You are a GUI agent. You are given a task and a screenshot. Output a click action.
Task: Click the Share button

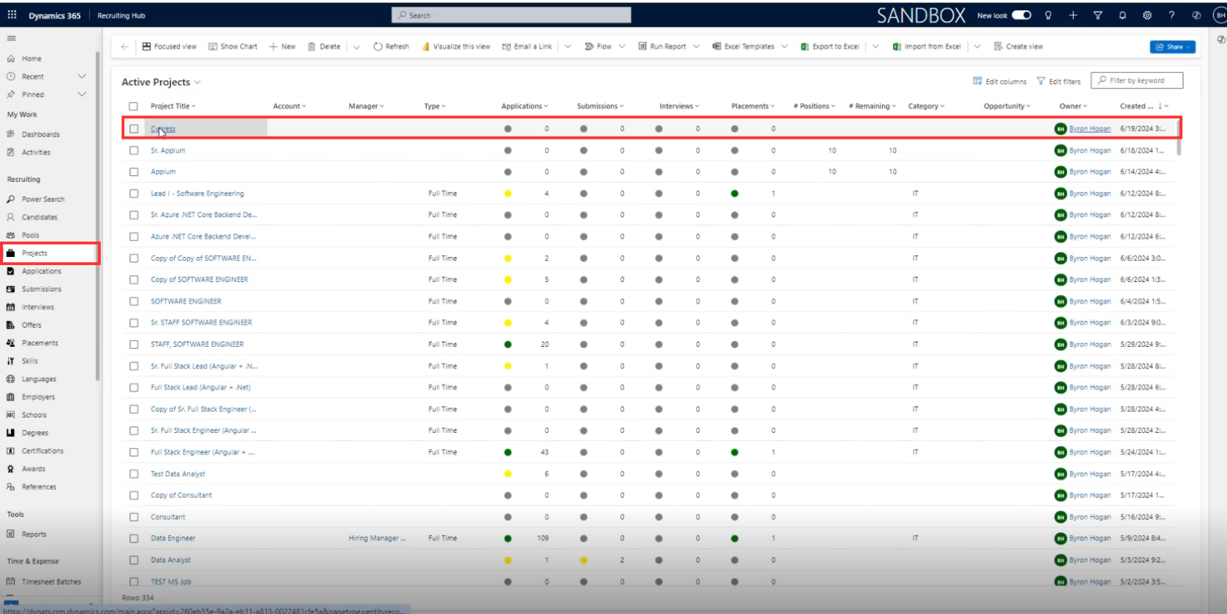(x=1172, y=47)
